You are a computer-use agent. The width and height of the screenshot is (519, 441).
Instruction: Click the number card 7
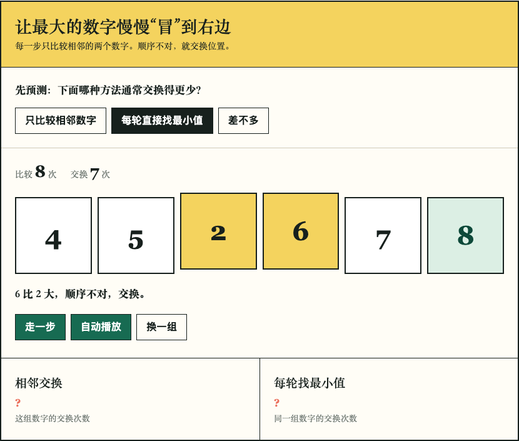[383, 235]
